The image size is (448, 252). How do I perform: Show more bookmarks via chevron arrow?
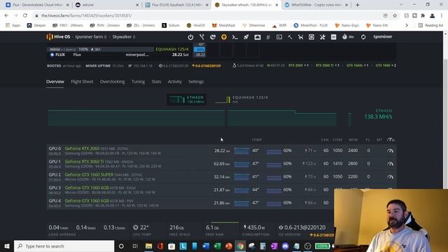(407, 25)
